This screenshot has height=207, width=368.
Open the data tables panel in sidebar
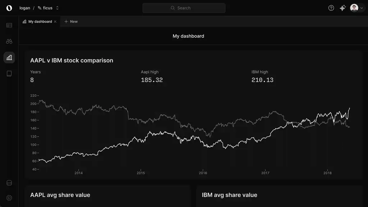point(9,25)
